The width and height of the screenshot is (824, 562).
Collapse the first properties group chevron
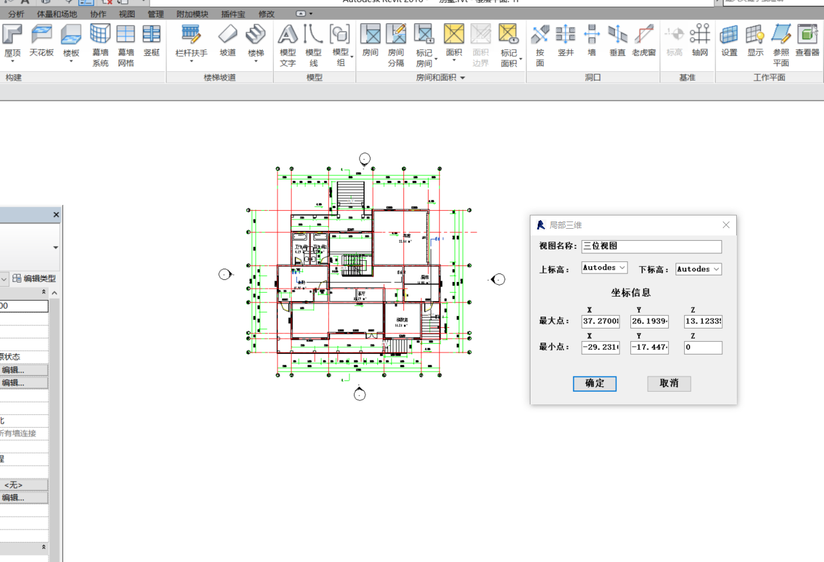(x=44, y=293)
